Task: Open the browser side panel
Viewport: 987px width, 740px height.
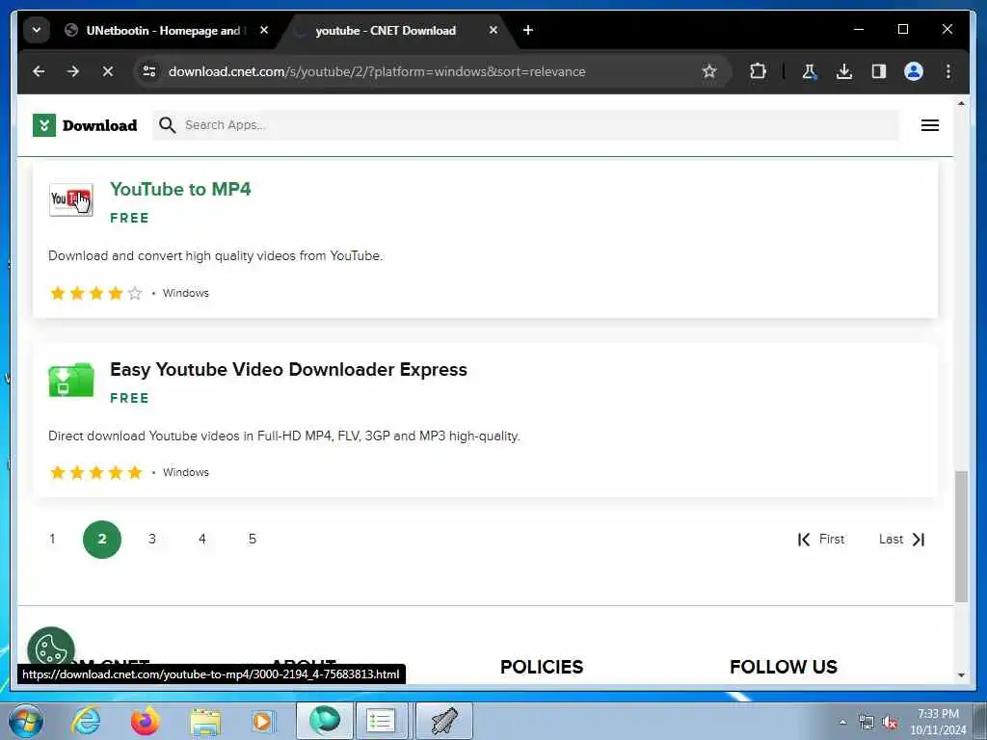Action: [x=879, y=71]
